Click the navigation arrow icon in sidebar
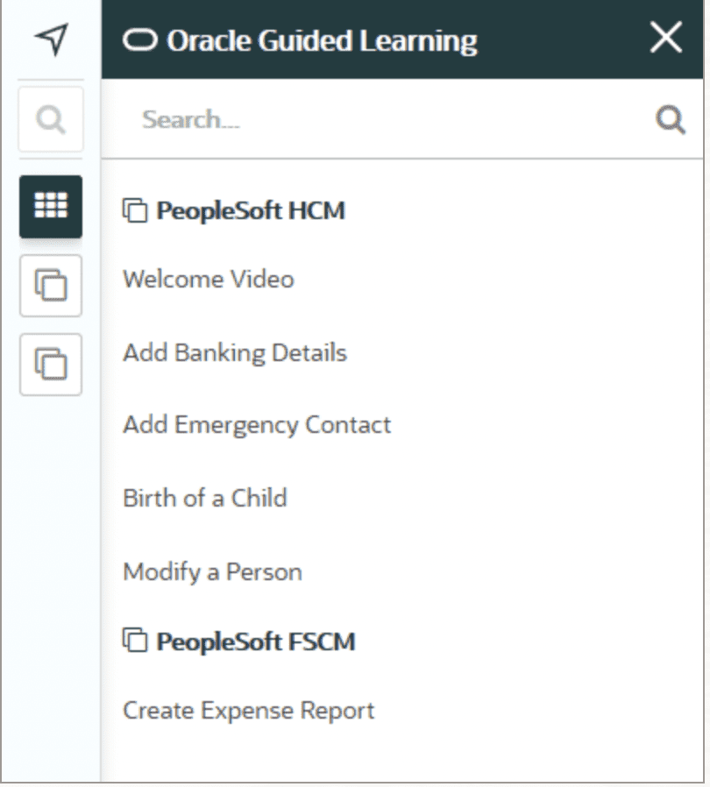710x787 pixels. click(51, 39)
